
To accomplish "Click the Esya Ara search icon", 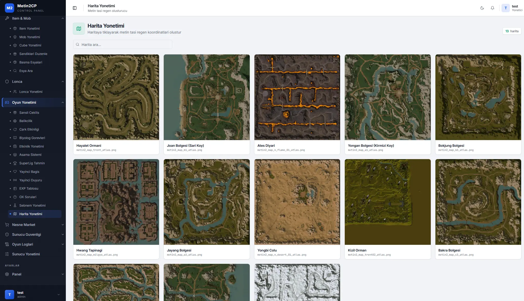I will 15,71.
